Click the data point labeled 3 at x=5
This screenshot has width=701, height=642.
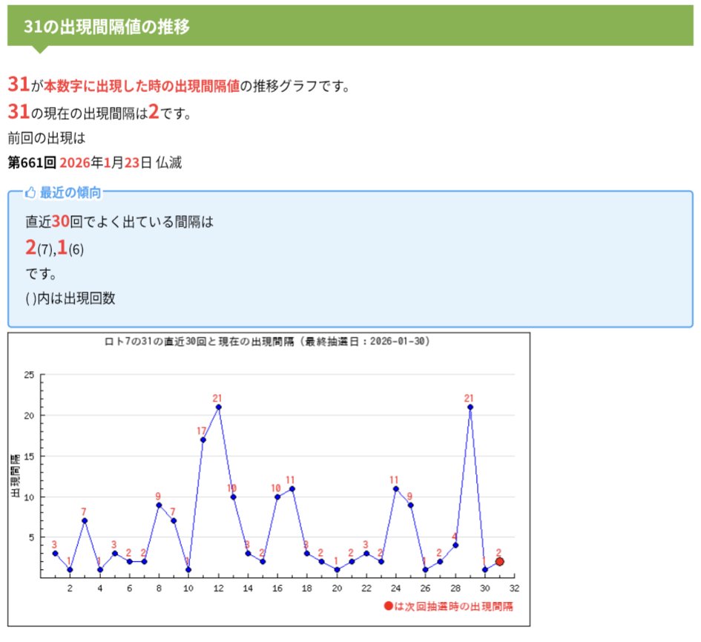coord(114,554)
